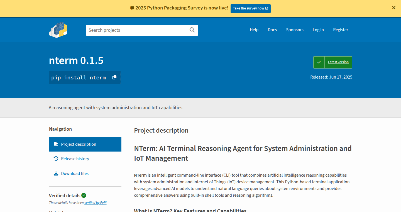This screenshot has width=401, height=212.
Task: Follow the verified by PyPI link
Action: (96, 203)
